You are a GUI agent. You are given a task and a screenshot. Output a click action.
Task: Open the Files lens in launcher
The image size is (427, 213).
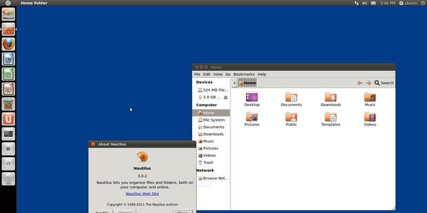pos(9,163)
